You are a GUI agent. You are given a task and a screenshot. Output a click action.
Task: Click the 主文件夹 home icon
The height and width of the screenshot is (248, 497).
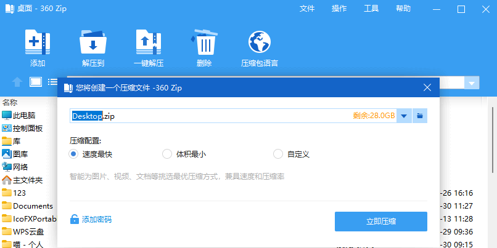(x=6, y=180)
